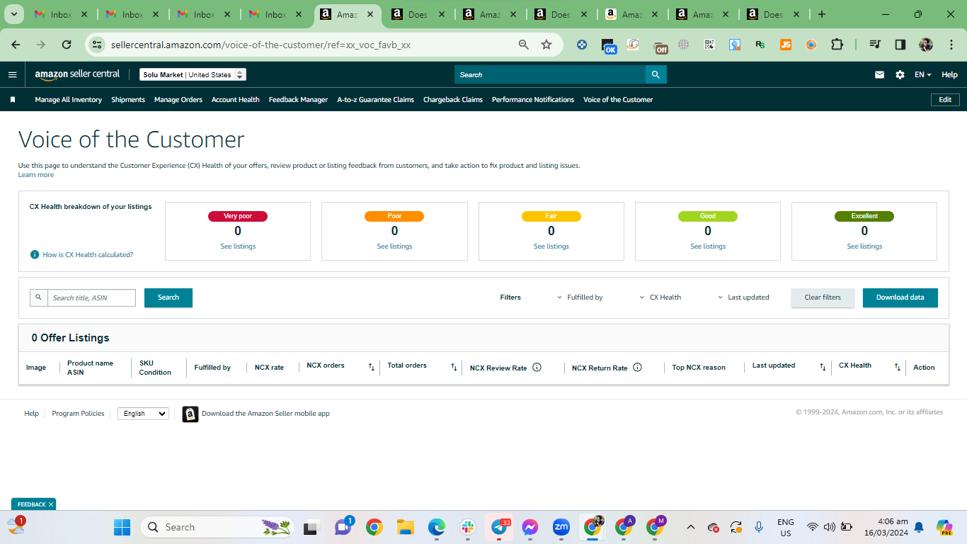The image size is (967, 544).
Task: Sort by the Last updated column header
Action: pos(823,367)
